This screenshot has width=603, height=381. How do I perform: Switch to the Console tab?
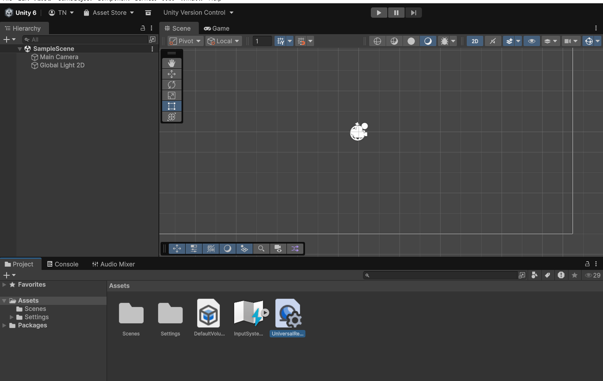(x=62, y=264)
